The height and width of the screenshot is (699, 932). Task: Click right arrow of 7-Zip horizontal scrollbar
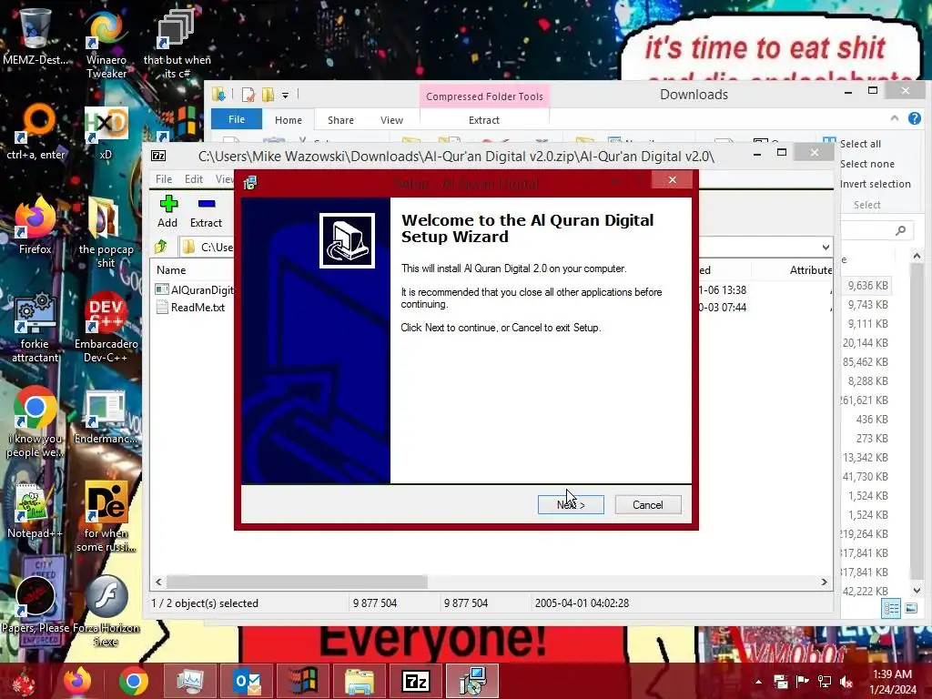pos(824,582)
